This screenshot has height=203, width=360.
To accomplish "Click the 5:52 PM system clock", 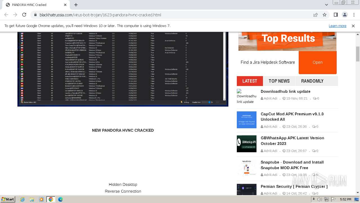I will [x=345, y=199].
